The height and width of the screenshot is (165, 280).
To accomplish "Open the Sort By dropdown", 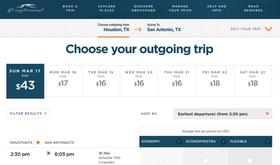I will 223,114.
